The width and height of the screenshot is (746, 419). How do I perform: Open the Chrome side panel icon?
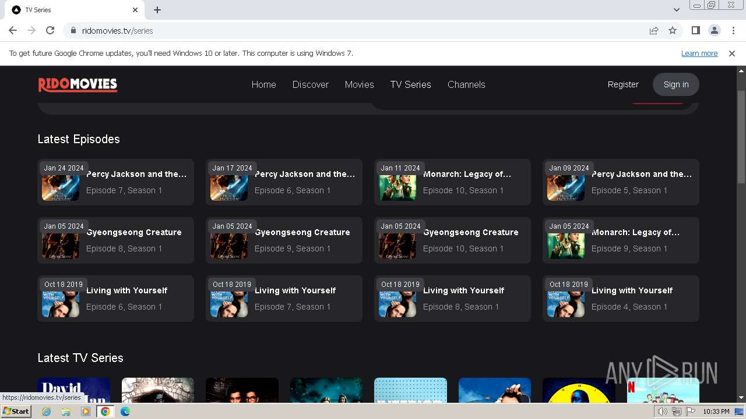pos(695,30)
